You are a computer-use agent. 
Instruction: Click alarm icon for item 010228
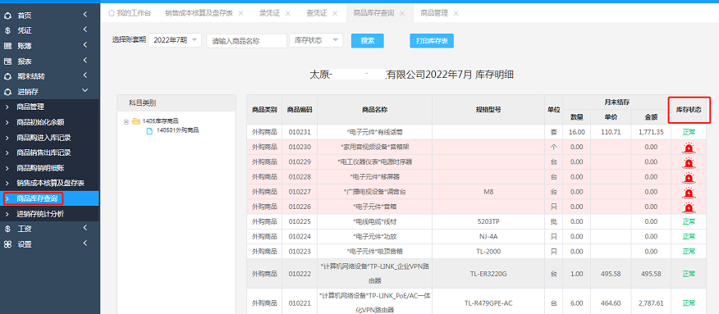point(689,178)
